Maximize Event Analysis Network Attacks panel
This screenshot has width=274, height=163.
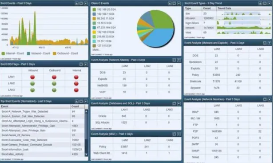pyautogui.click(x=174, y=60)
